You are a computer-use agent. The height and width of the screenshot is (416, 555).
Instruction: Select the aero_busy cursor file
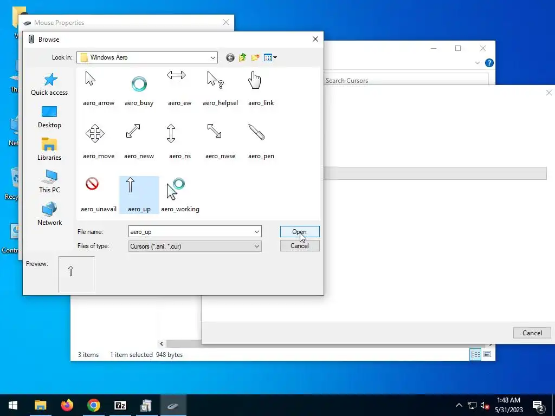tap(139, 88)
